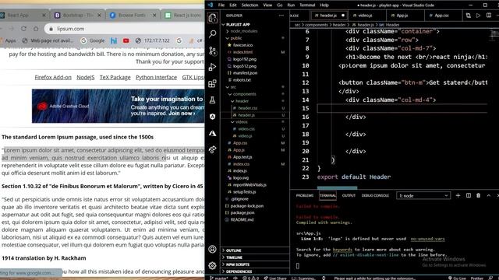The height and width of the screenshot is (280, 499).
Task: Click the Python Interface link
Action: [156, 77]
